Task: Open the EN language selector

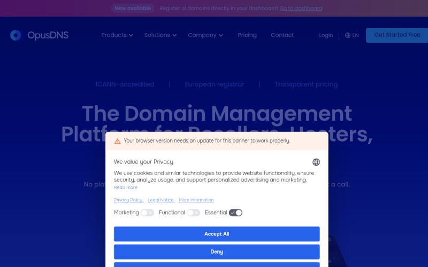Action: [x=352, y=35]
